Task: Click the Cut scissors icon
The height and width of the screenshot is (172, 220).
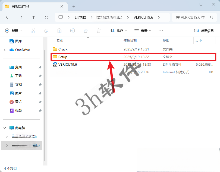Action: click(33, 31)
